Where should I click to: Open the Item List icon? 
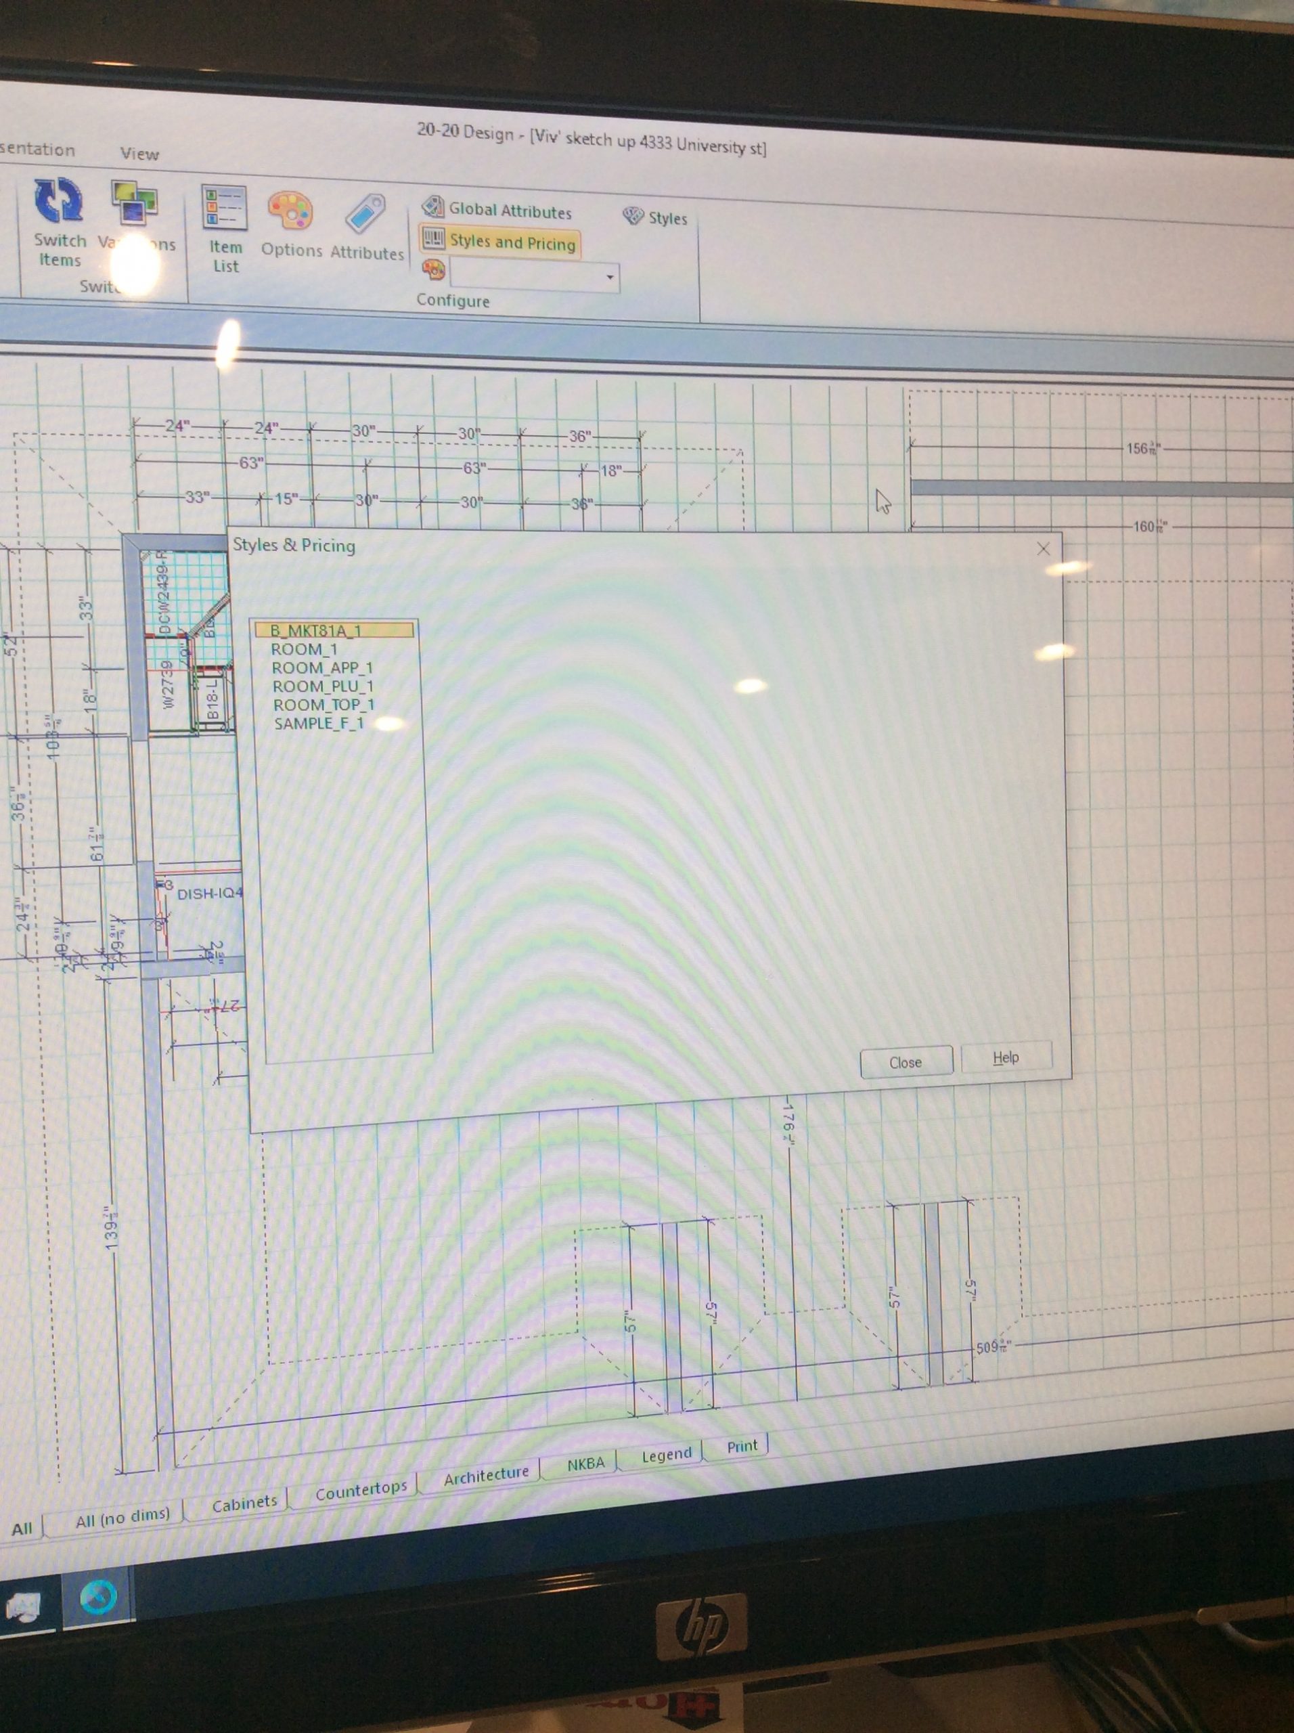click(x=224, y=208)
